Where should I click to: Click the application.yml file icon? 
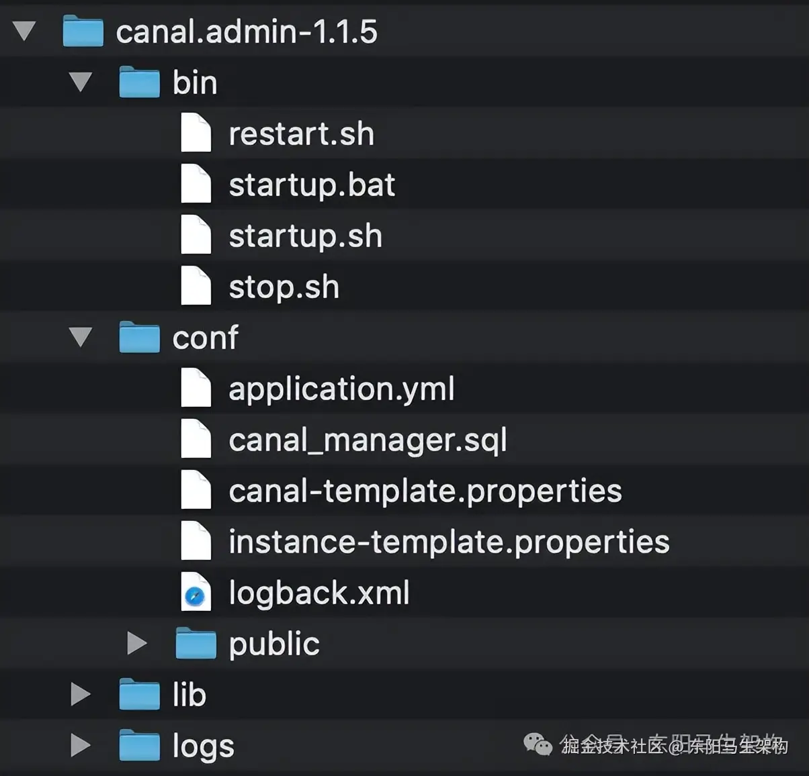(x=196, y=389)
